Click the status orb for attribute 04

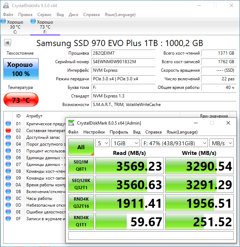pyautogui.click(x=8, y=144)
